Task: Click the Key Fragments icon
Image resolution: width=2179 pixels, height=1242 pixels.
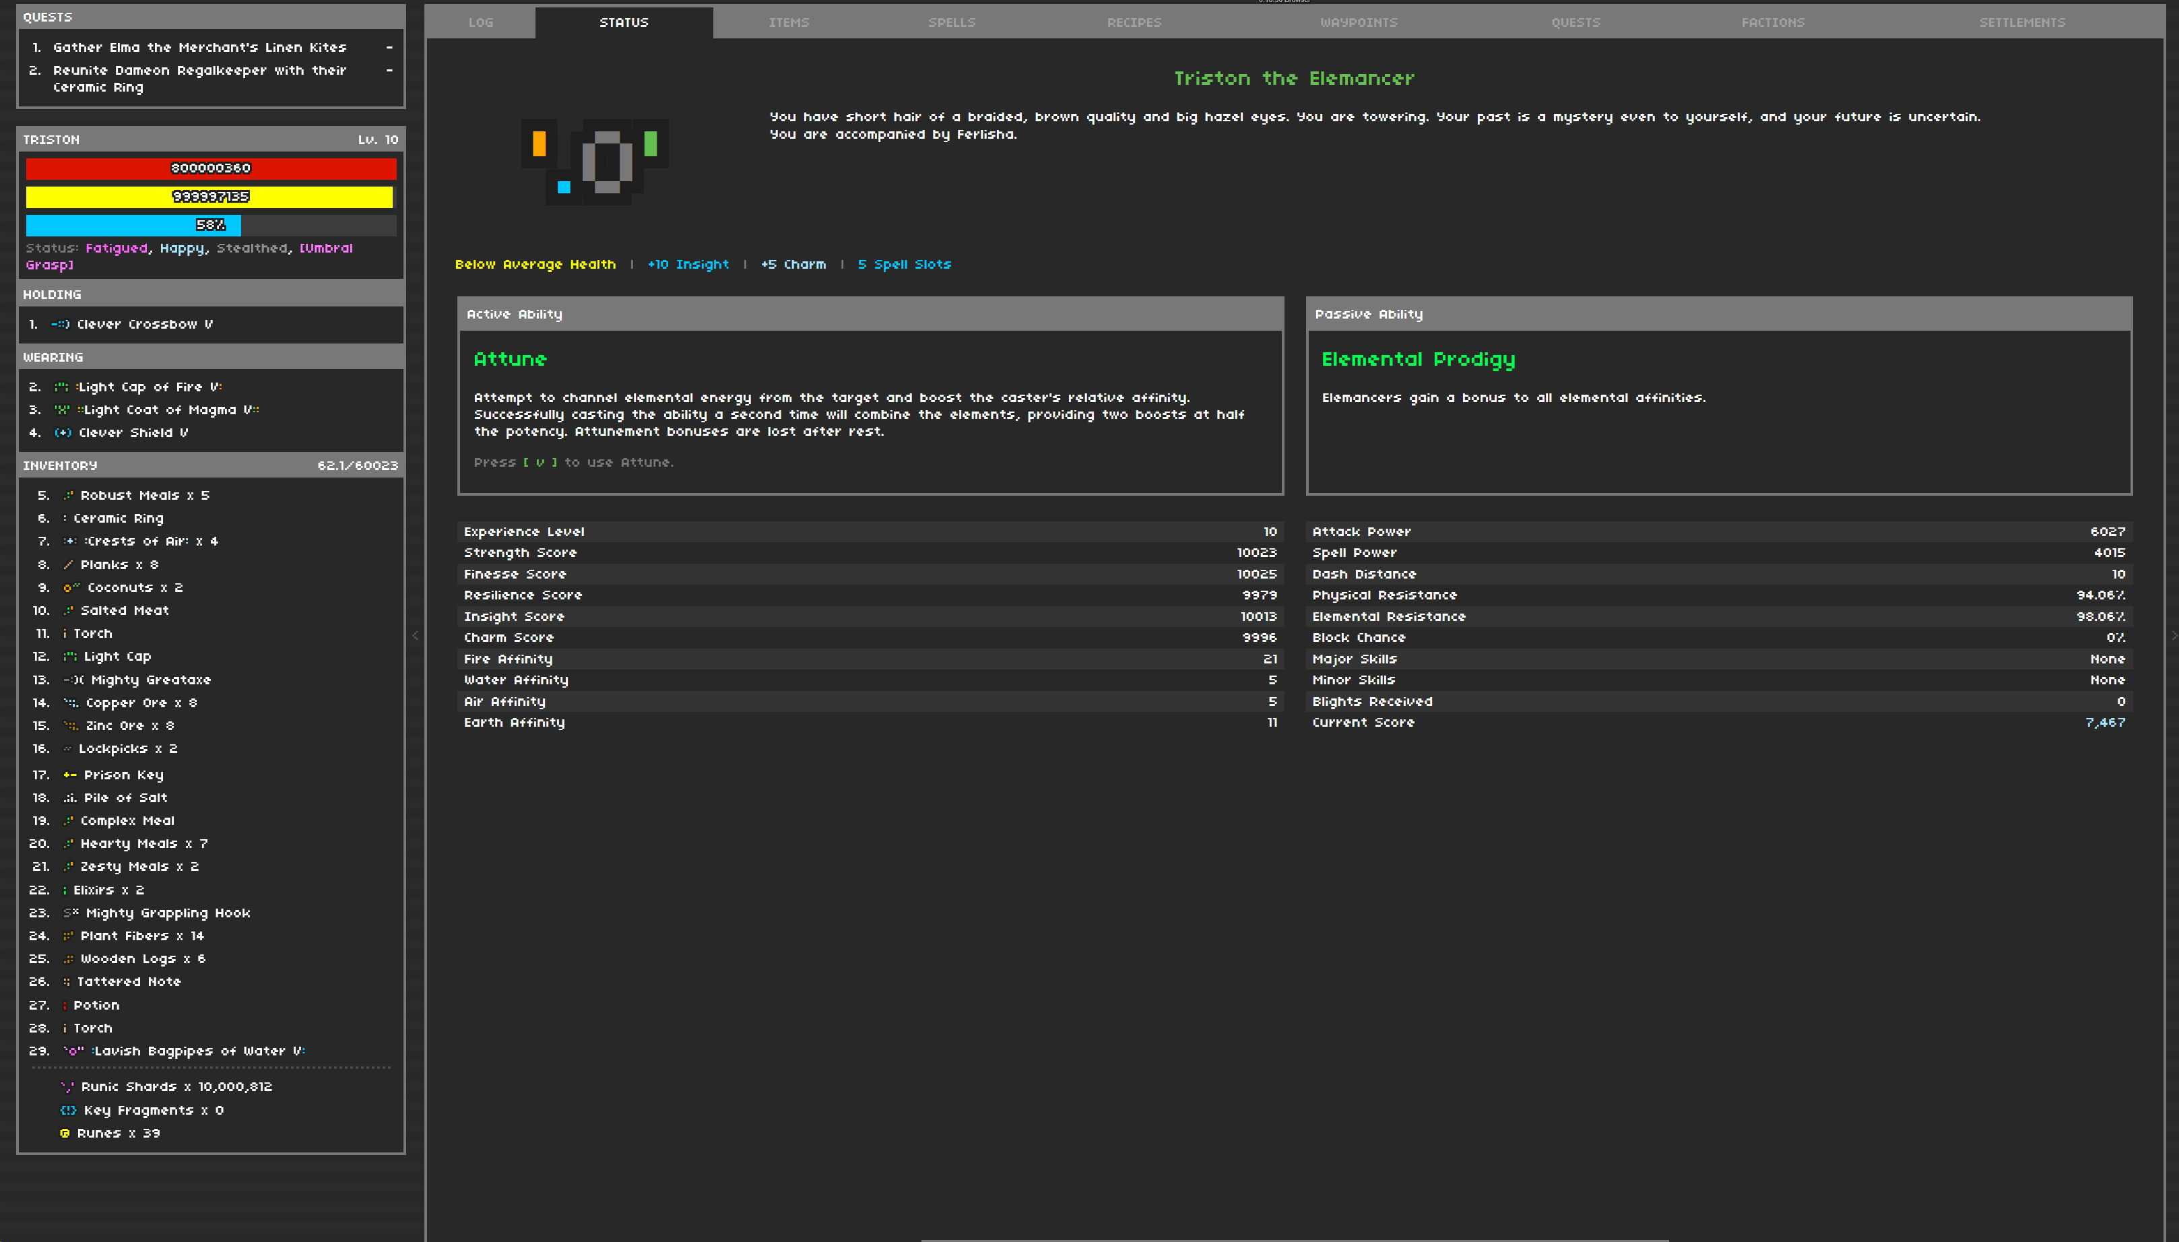Action: [68, 1110]
